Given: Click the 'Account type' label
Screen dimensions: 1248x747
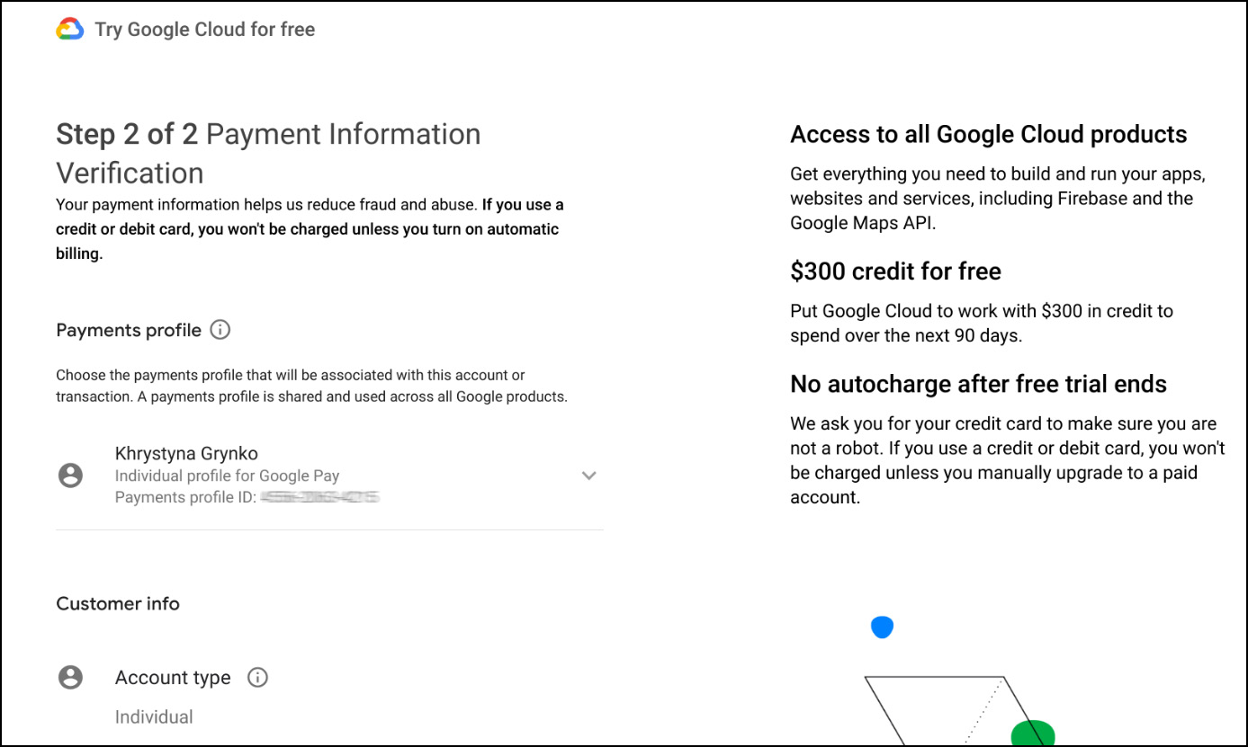Looking at the screenshot, I should 173,678.
